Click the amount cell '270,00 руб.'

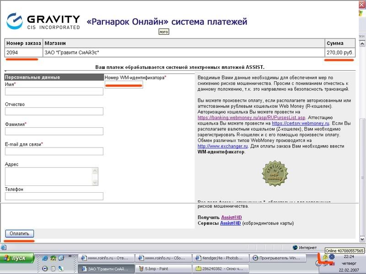pos(340,53)
